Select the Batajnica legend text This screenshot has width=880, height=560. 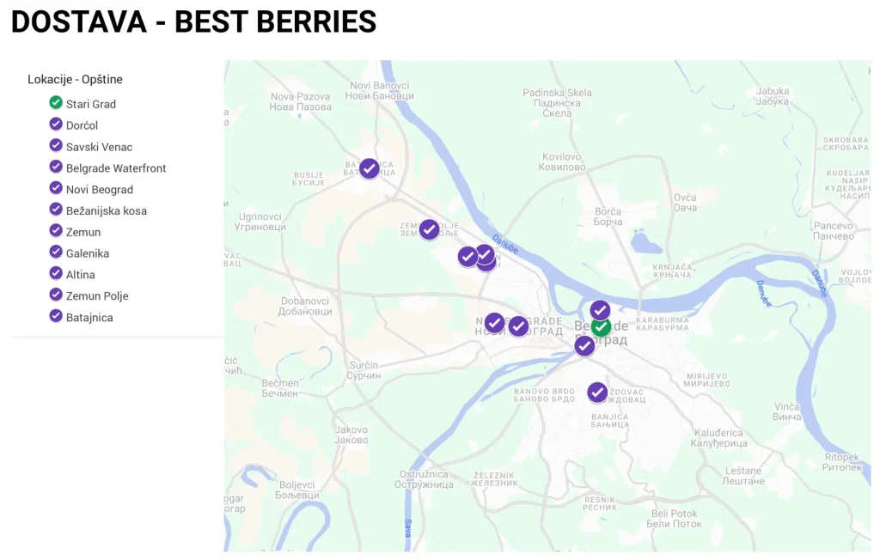89,318
